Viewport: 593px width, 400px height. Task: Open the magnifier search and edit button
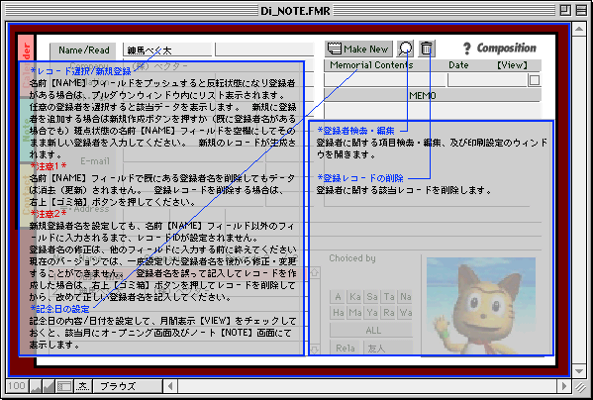click(406, 49)
